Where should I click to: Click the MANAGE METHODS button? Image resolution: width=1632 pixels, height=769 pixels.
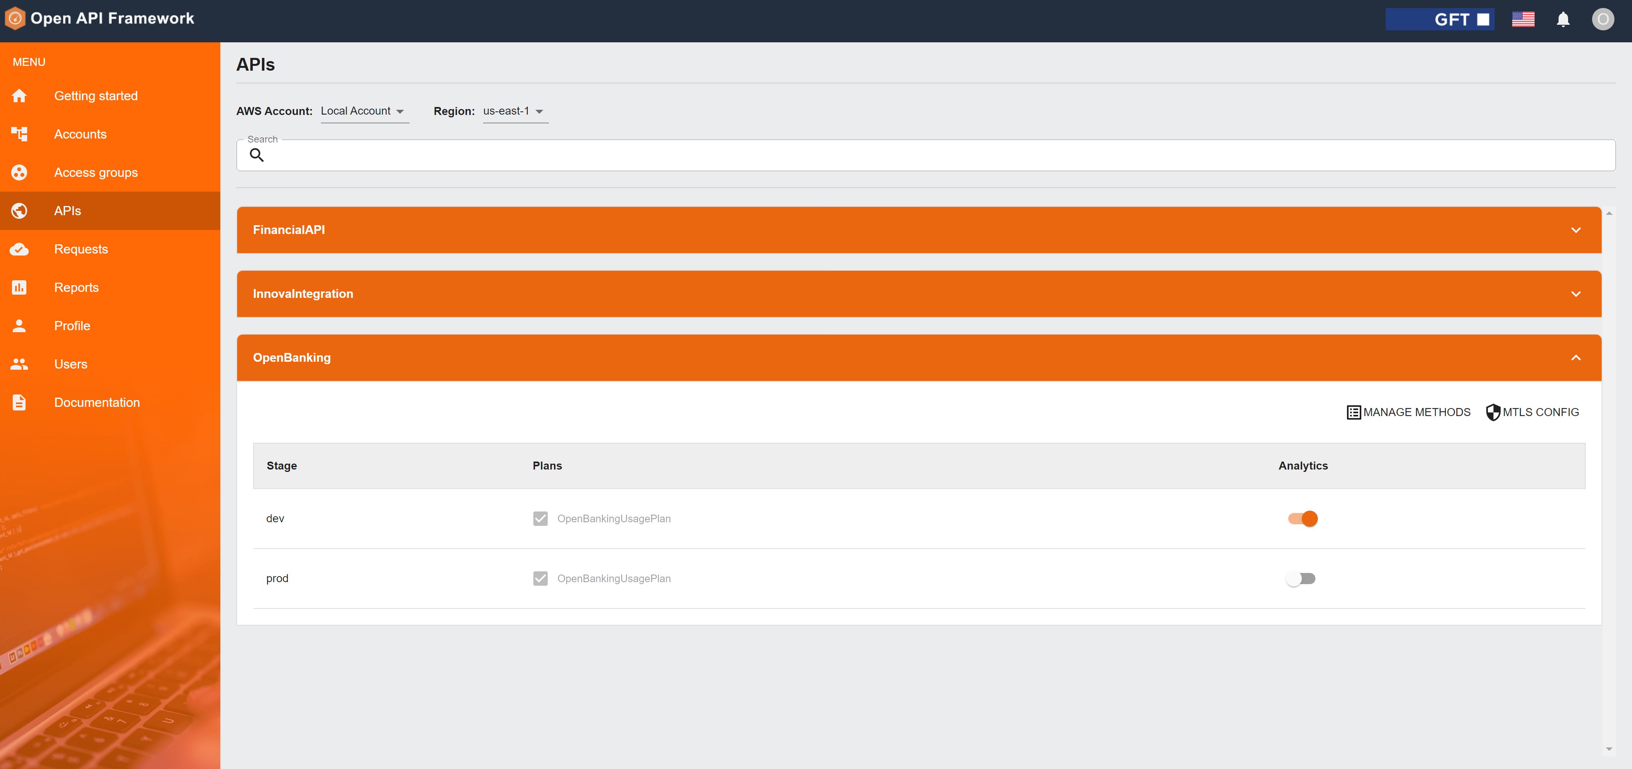point(1408,412)
